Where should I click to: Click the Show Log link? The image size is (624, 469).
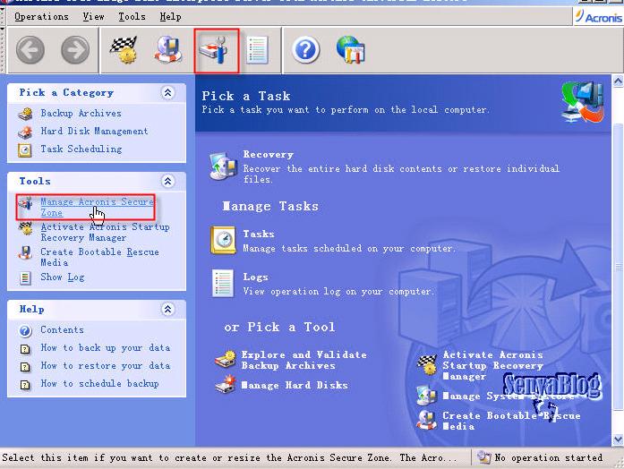63,277
